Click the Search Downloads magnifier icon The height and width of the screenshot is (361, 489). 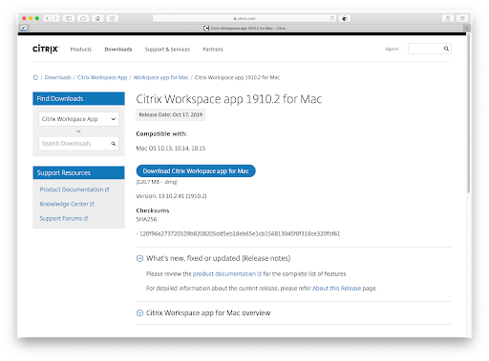coord(114,144)
